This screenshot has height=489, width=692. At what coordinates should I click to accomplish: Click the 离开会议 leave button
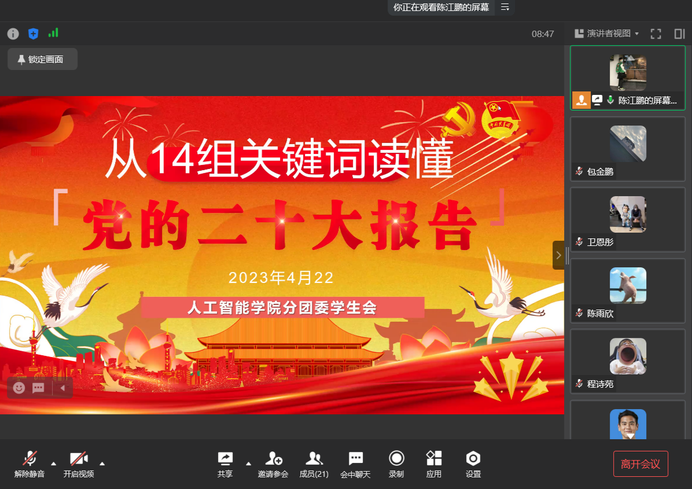[641, 464]
